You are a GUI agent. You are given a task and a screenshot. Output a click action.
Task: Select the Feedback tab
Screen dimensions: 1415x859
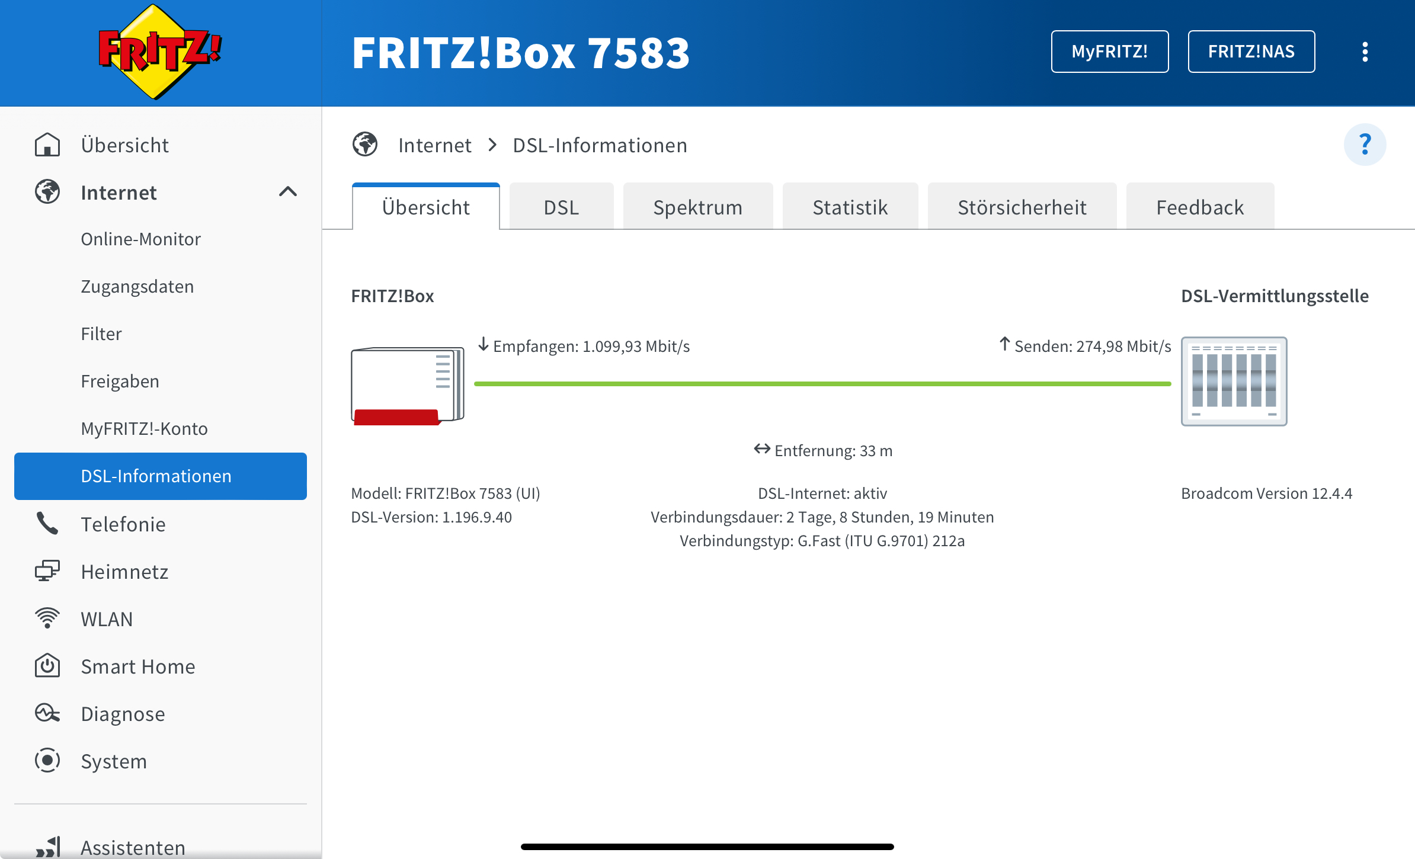(x=1200, y=207)
